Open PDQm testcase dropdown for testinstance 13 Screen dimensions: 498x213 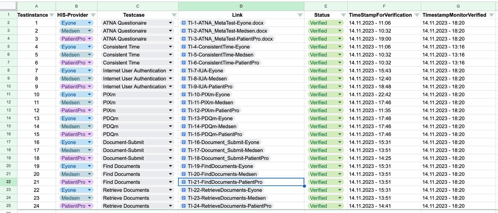click(171, 118)
